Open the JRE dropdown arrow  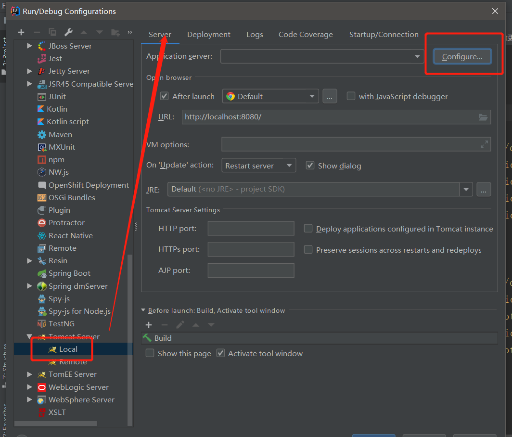point(466,190)
